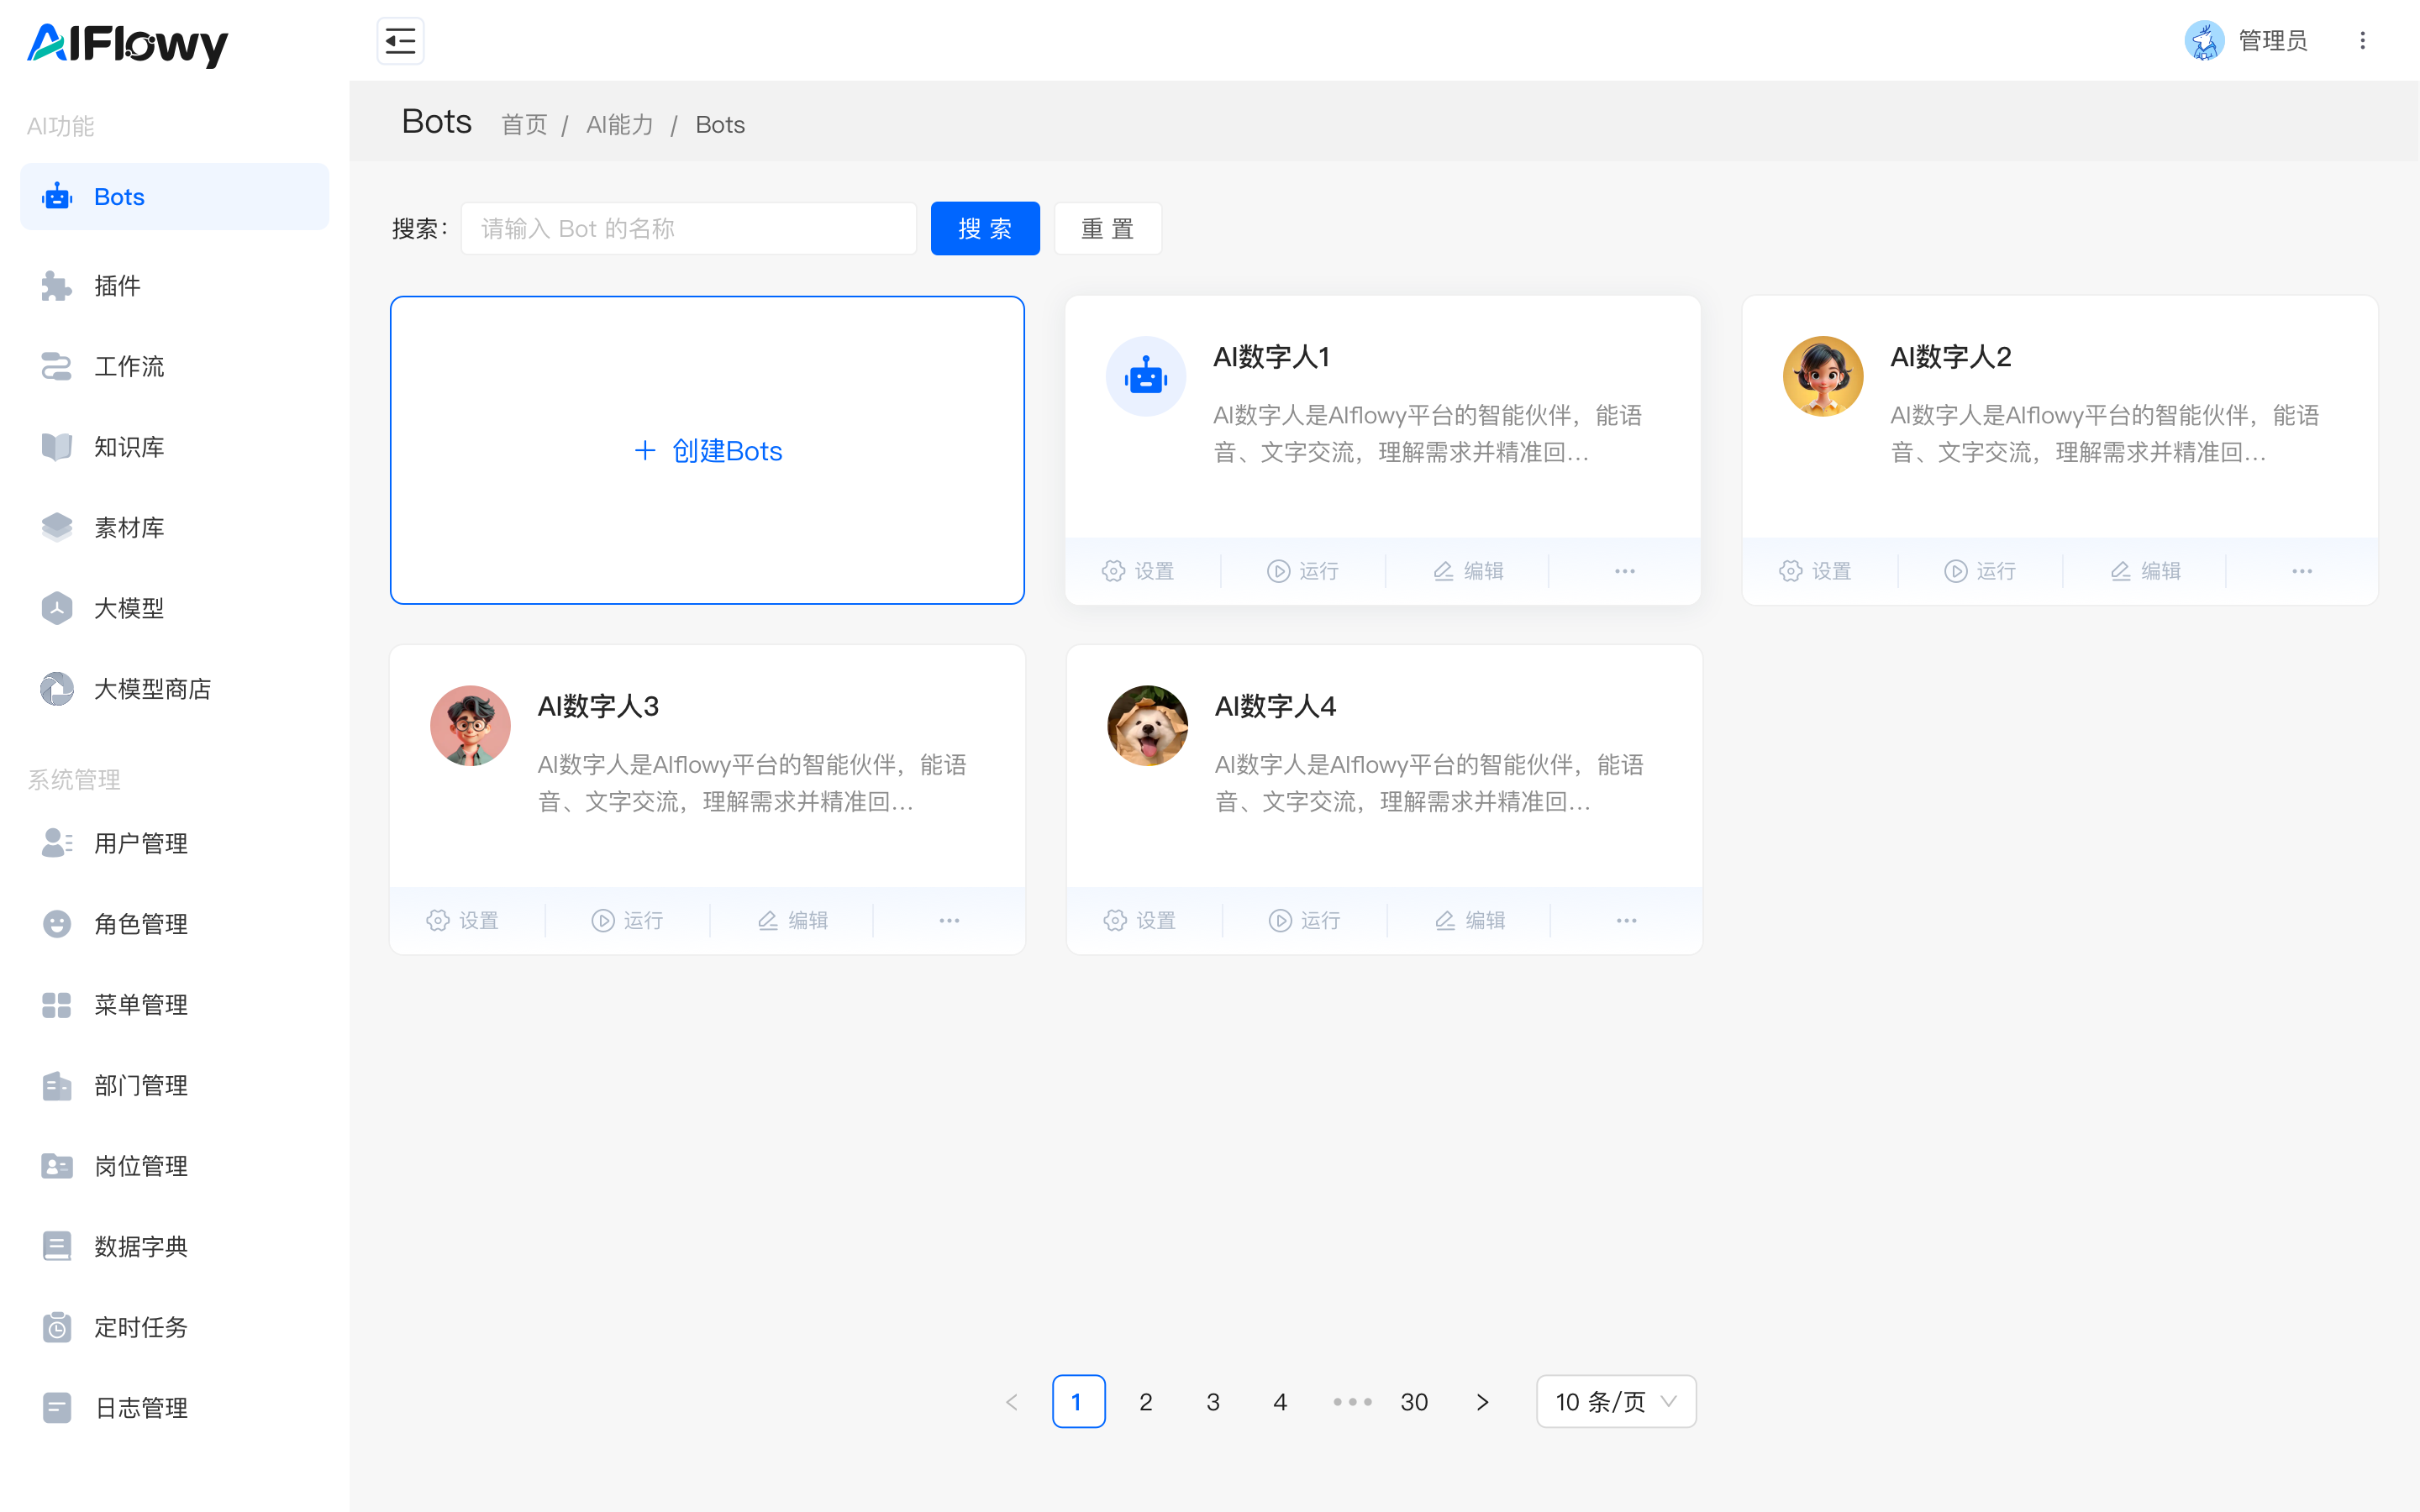Focus the Bot name search input field
This screenshot has width=2420, height=1512.
pyautogui.click(x=688, y=229)
